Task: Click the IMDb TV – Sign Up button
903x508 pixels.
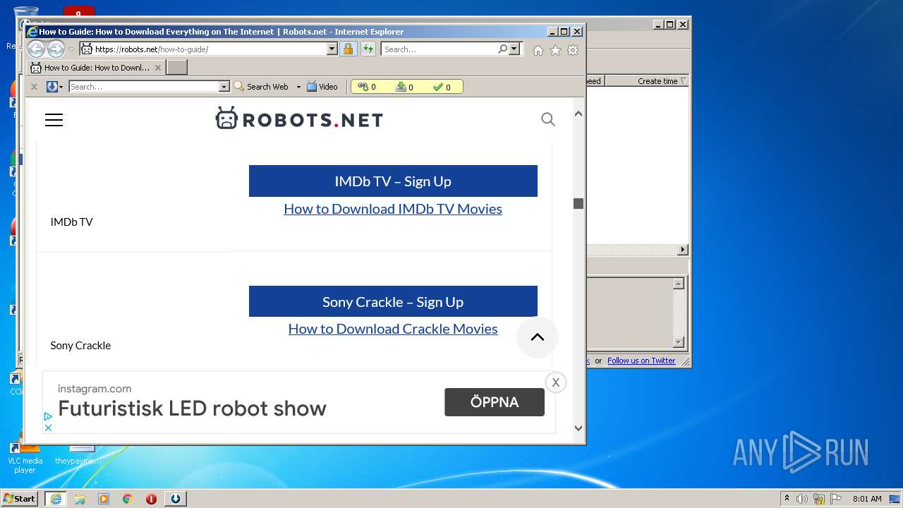Action: click(x=393, y=181)
